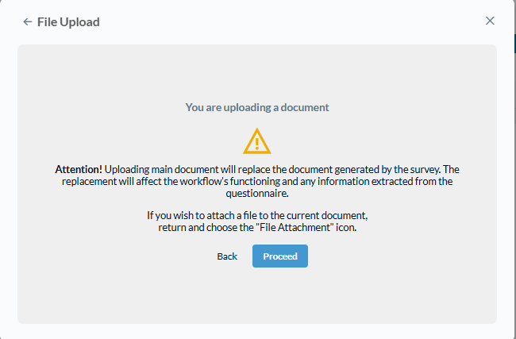The width and height of the screenshot is (516, 339).
Task: Click the bold Attention! word
Action: (x=79, y=169)
